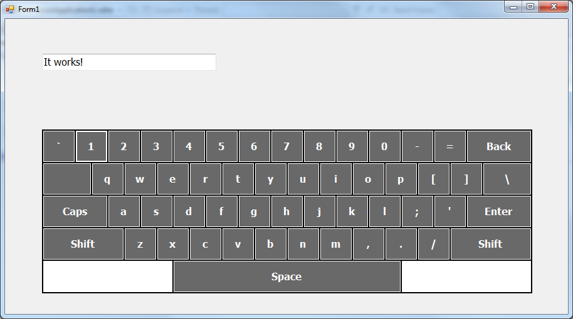Click the minus (-) key
Image resolution: width=573 pixels, height=319 pixels.
[x=418, y=146]
